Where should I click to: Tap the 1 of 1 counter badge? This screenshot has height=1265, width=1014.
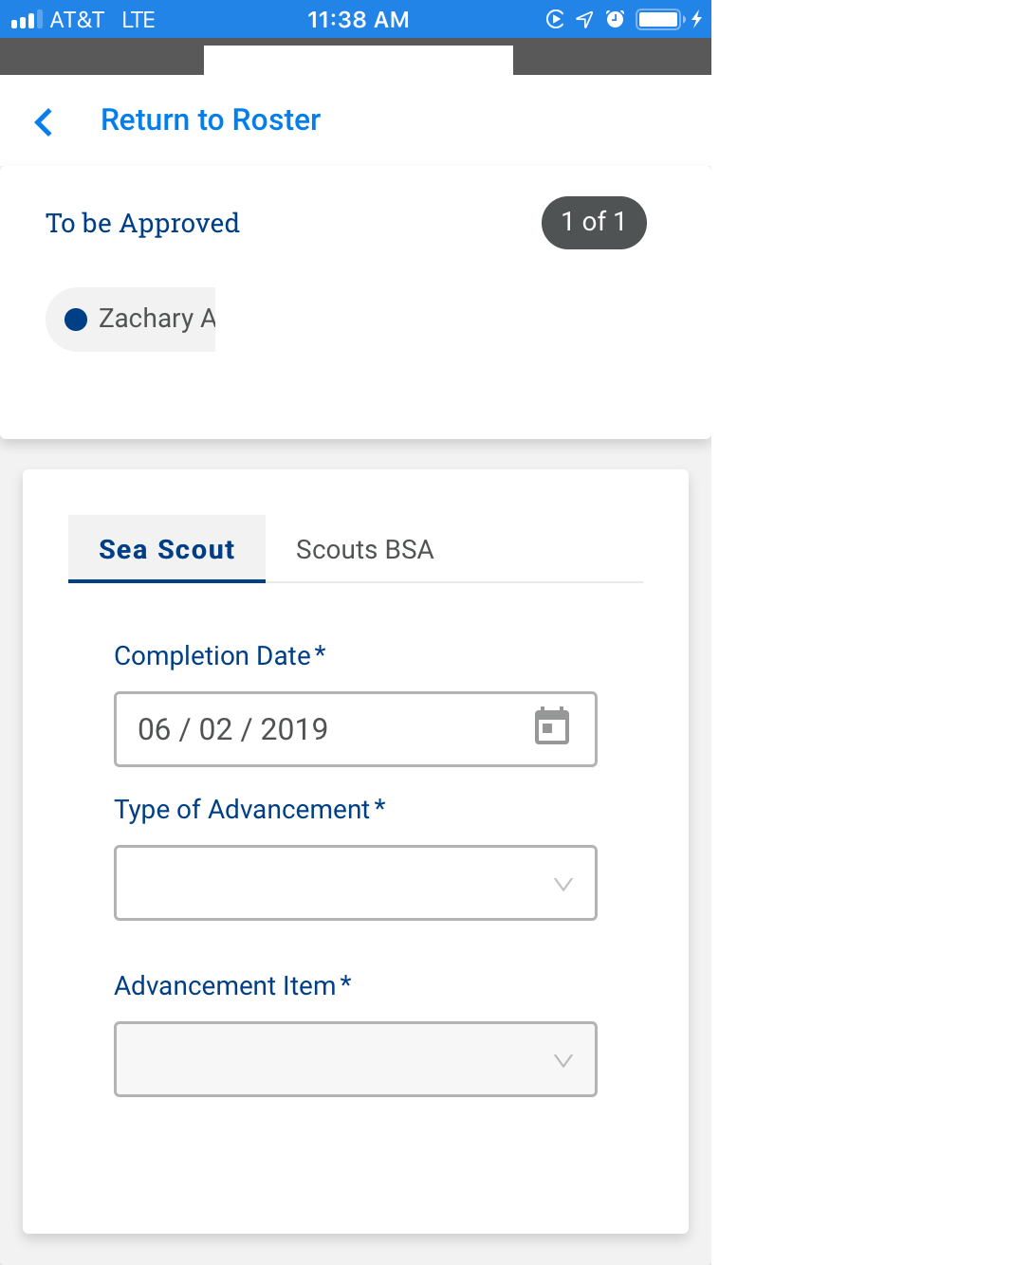point(594,223)
